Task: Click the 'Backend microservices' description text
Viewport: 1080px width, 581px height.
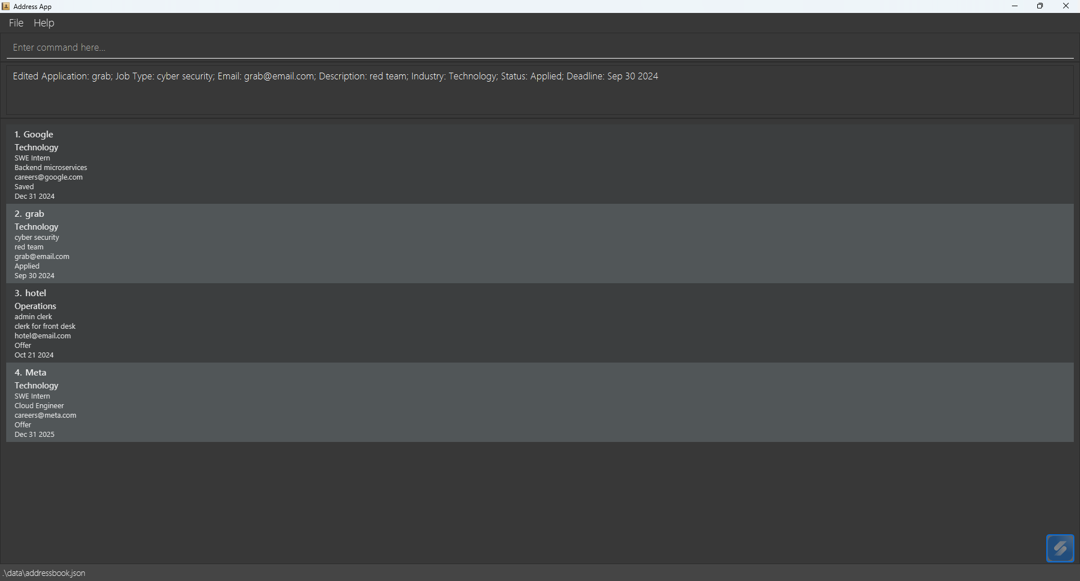Action: click(x=51, y=168)
